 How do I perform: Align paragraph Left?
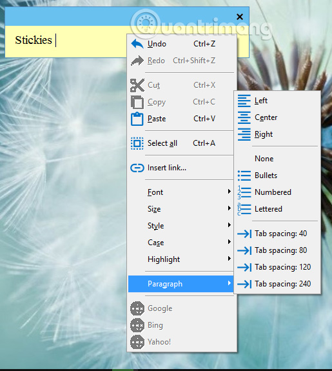(277, 101)
